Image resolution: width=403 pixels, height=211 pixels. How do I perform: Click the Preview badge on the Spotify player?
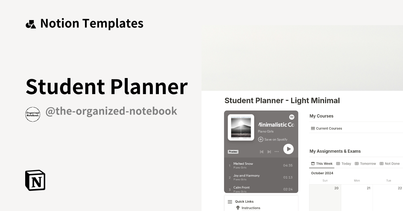pos(233,151)
